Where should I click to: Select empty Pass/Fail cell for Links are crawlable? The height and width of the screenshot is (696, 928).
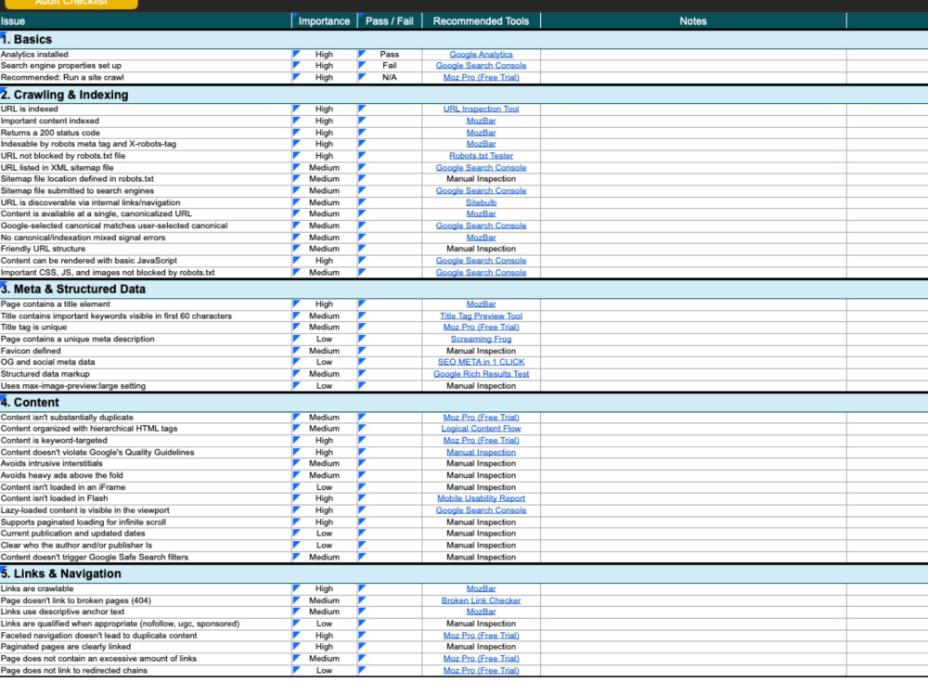[390, 589]
